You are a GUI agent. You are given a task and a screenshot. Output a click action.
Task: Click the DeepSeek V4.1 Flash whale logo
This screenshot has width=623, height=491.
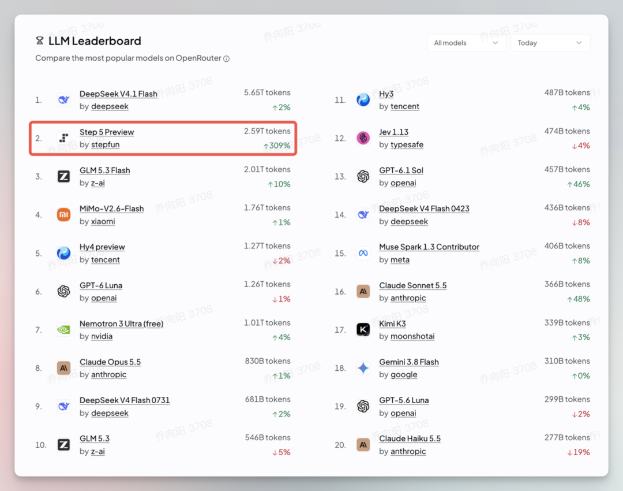63,99
